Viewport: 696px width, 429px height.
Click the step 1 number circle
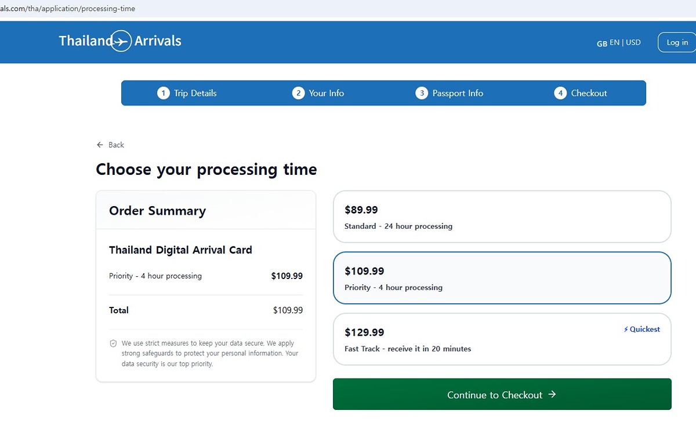(x=164, y=93)
